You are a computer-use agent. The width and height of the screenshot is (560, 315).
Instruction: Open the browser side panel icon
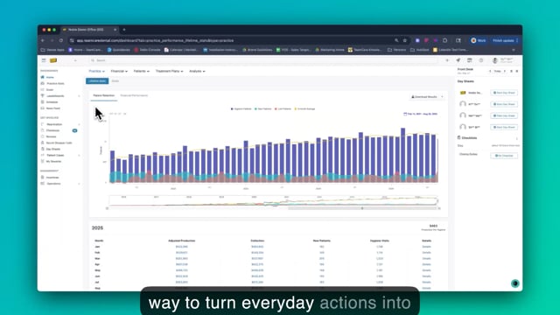point(458,40)
